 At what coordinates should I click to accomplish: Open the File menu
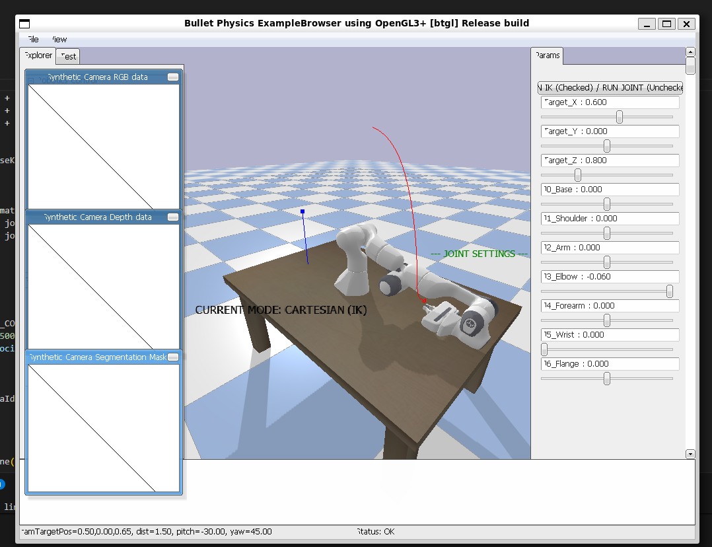click(33, 39)
